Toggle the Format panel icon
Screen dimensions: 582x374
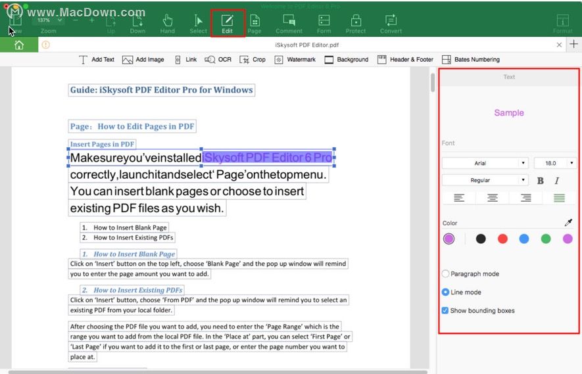pyautogui.click(x=562, y=24)
